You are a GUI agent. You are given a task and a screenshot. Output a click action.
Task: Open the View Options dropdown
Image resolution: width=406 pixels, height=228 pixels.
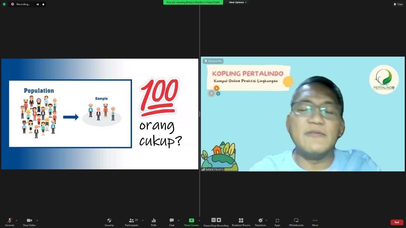point(238,3)
